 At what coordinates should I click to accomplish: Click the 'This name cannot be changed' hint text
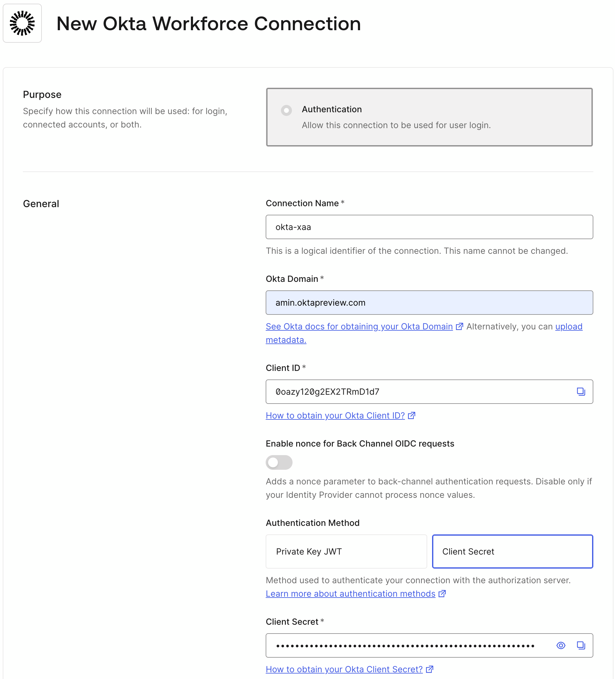pos(506,251)
